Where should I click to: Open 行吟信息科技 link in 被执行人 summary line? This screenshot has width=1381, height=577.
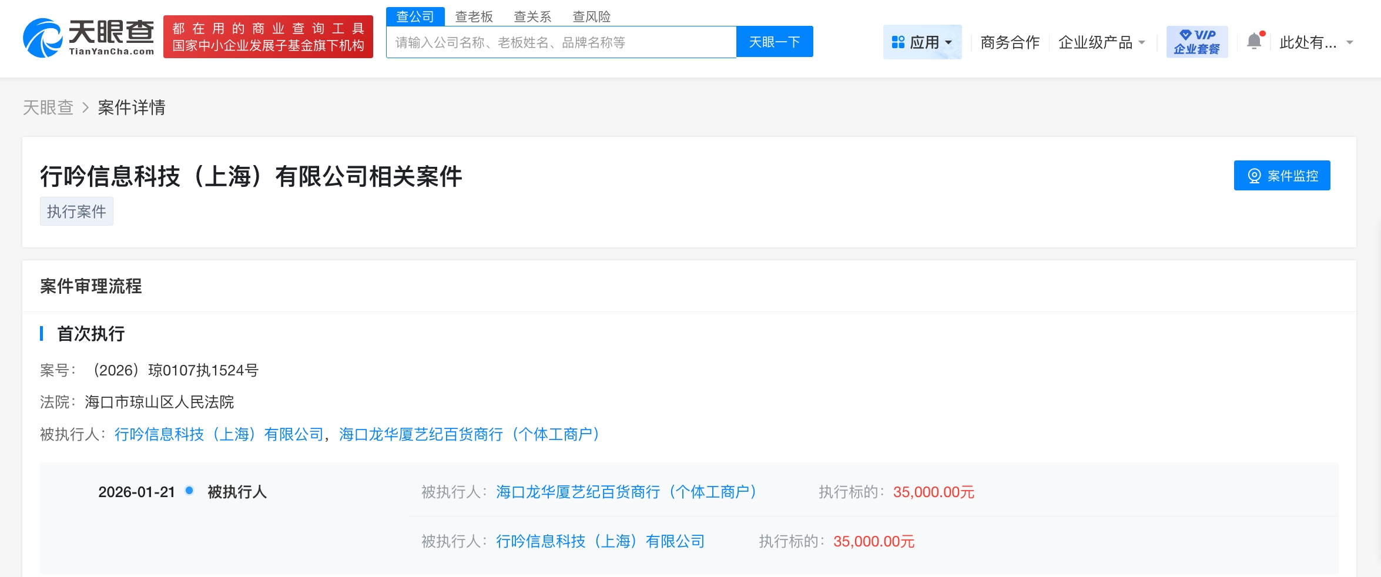(x=219, y=434)
